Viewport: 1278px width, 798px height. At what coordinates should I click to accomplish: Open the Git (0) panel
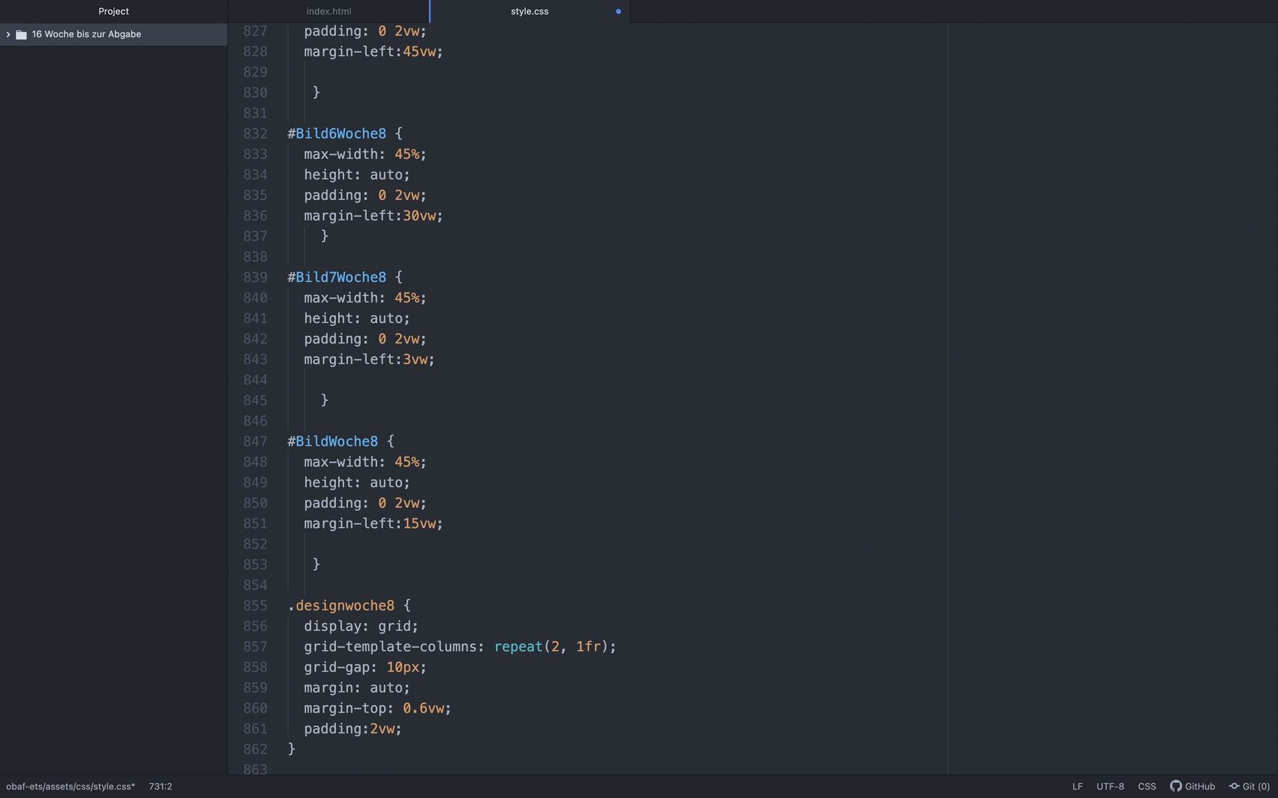(x=1256, y=786)
